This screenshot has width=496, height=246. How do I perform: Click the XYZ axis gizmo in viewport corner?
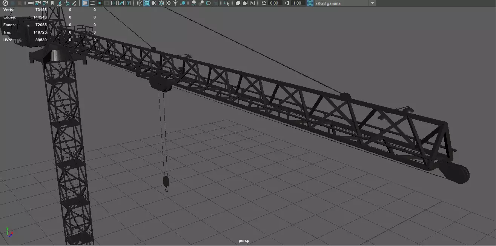coord(9,232)
